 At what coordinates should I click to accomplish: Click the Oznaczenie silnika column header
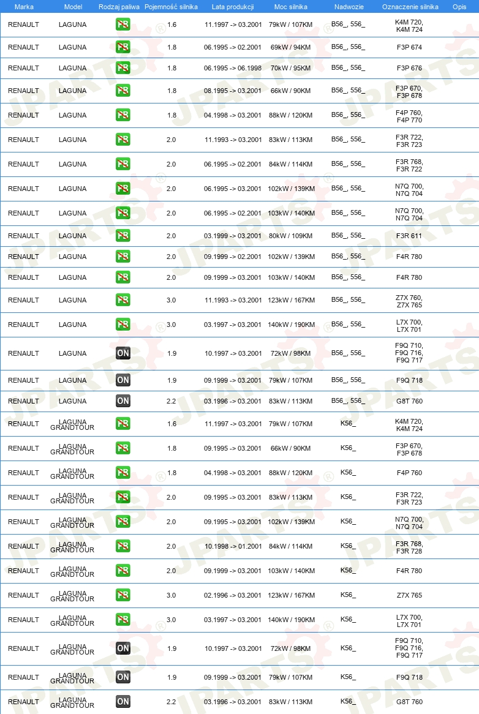pos(410,7)
